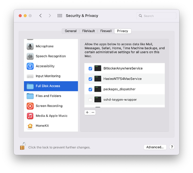Click the Speech Recognition waveform icon
The width and height of the screenshot is (193, 173).
[x=30, y=56]
